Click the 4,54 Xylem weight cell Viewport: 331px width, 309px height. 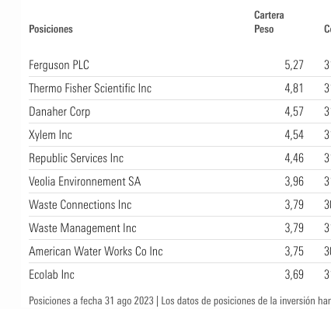(x=294, y=135)
